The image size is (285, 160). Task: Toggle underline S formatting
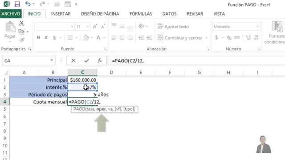pos(54,37)
